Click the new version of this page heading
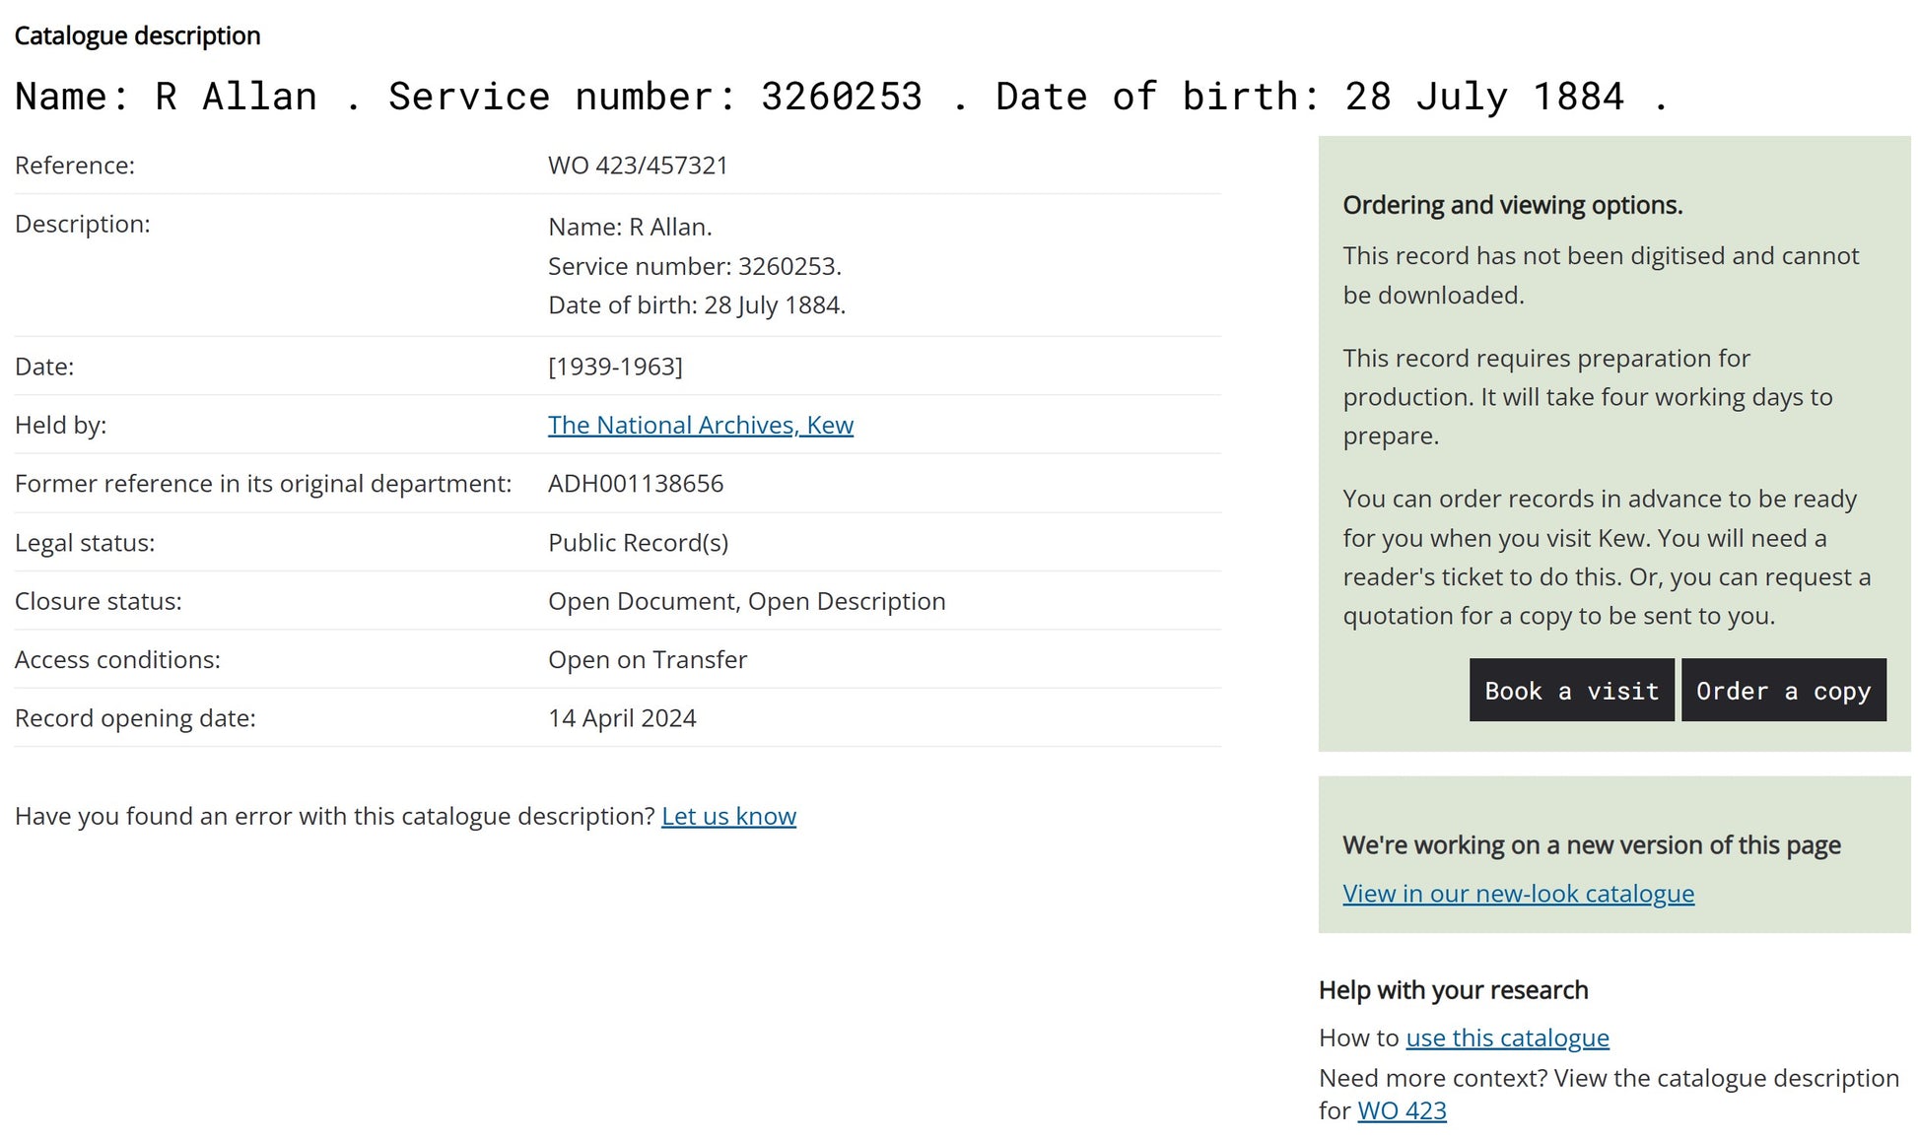1918x1139 pixels. point(1591,845)
